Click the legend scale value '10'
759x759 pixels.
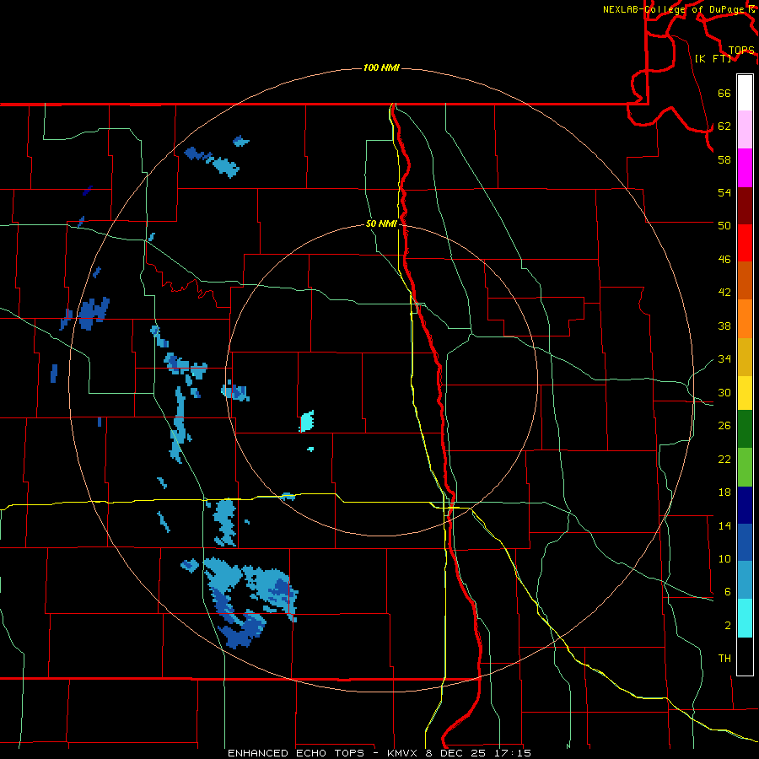pos(724,558)
